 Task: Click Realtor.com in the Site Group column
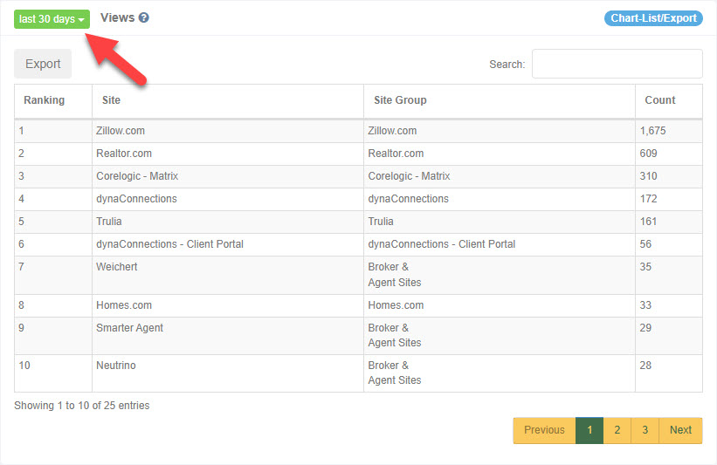396,154
